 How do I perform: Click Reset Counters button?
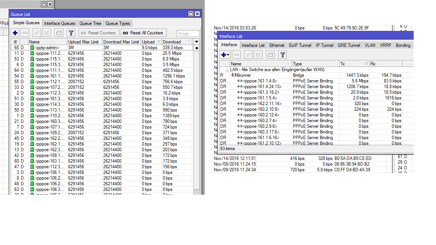click(x=99, y=33)
